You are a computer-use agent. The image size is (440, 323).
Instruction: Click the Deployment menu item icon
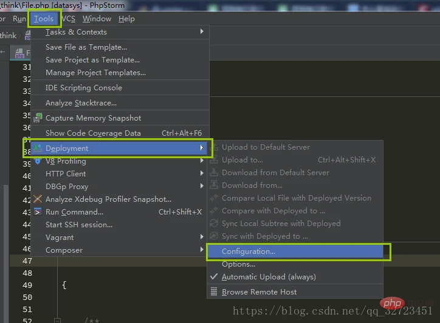coord(38,148)
